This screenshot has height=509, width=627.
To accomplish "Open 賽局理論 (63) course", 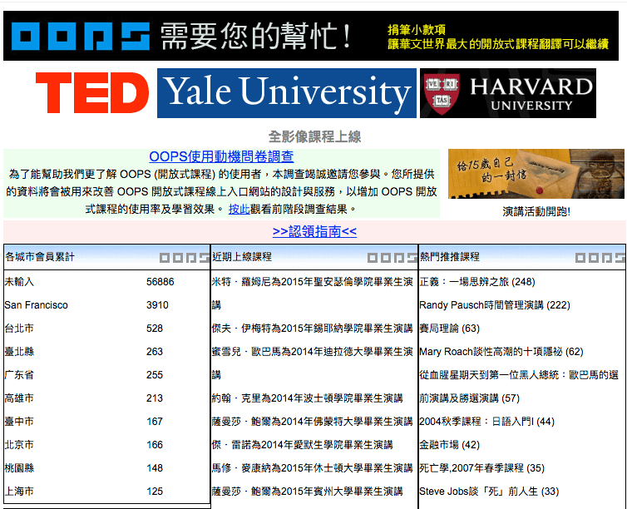I will coord(449,329).
